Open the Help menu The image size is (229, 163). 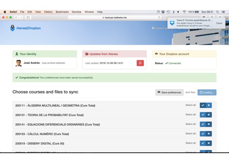pyautogui.click(x=100, y=12)
